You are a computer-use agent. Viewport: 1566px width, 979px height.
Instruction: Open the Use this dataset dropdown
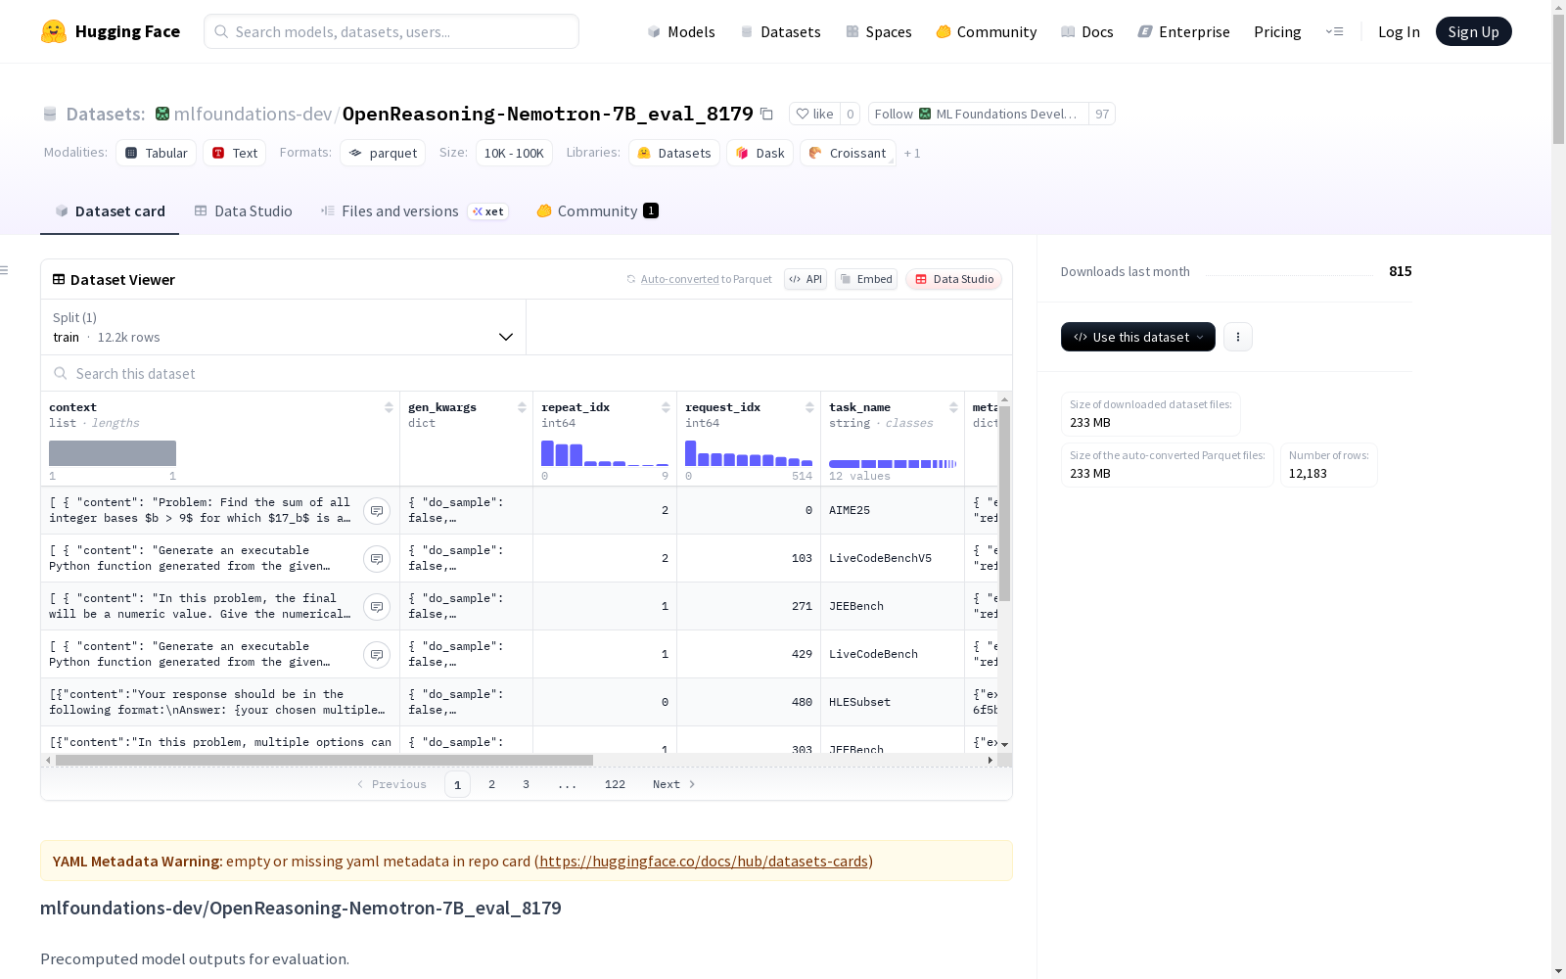[1138, 337]
